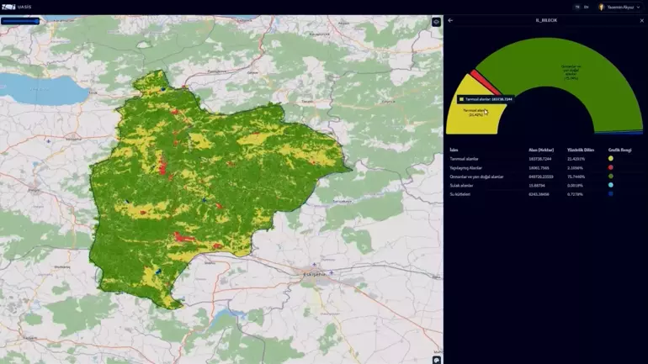Click cyan color swatch for Sulak alanlar
Image resolution: width=648 pixels, height=364 pixels.
coord(611,185)
